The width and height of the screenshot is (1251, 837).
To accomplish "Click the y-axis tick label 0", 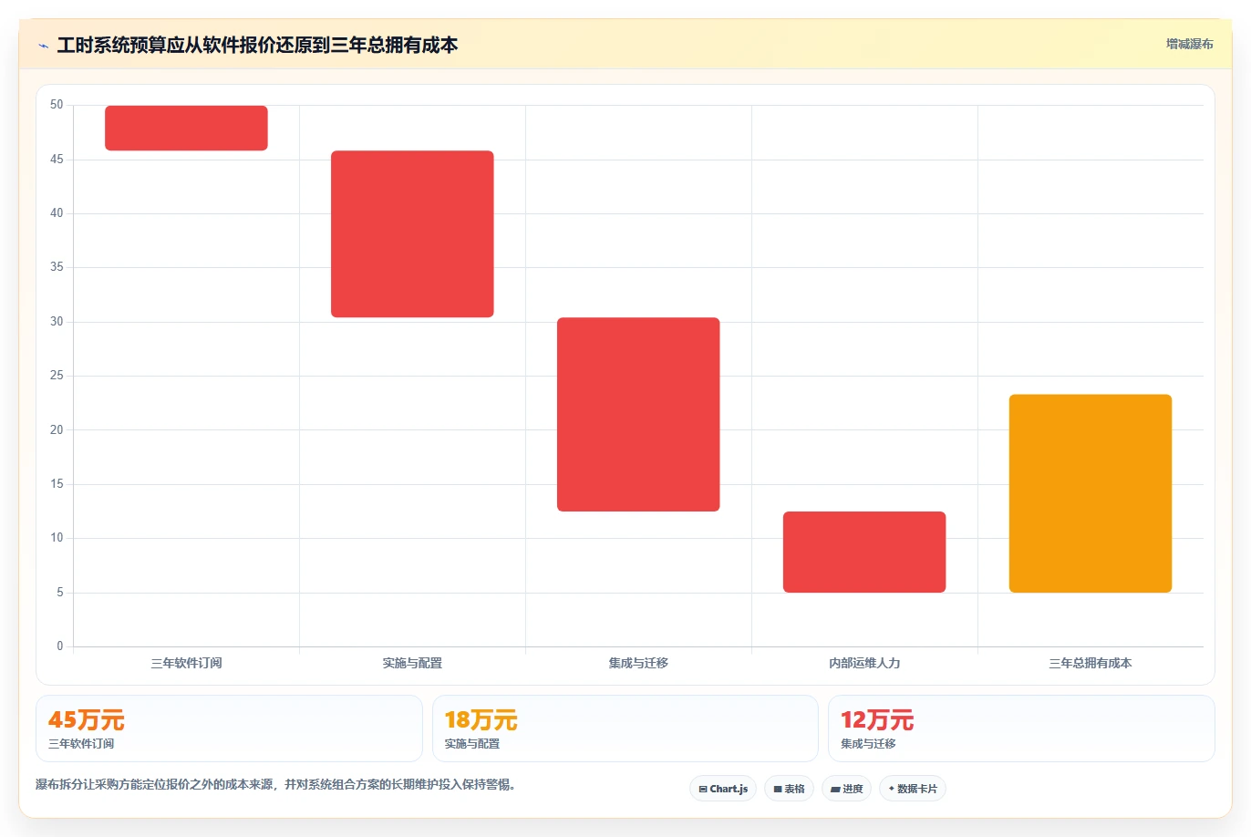I will click(x=60, y=646).
